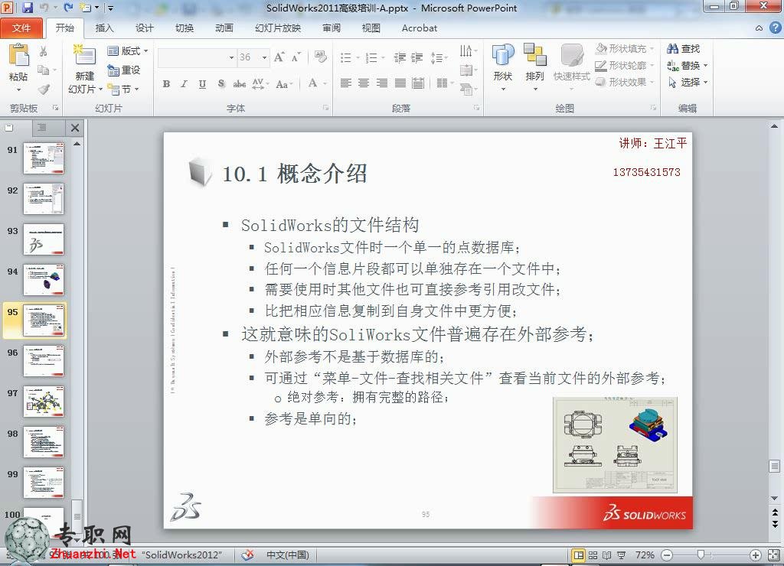Minimize the ribbon with the caret arrow

pos(759,28)
